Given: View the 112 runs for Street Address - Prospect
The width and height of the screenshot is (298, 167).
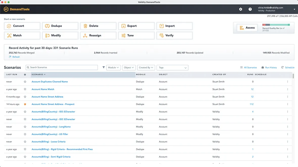Looking at the screenshot, I should coord(252,104).
